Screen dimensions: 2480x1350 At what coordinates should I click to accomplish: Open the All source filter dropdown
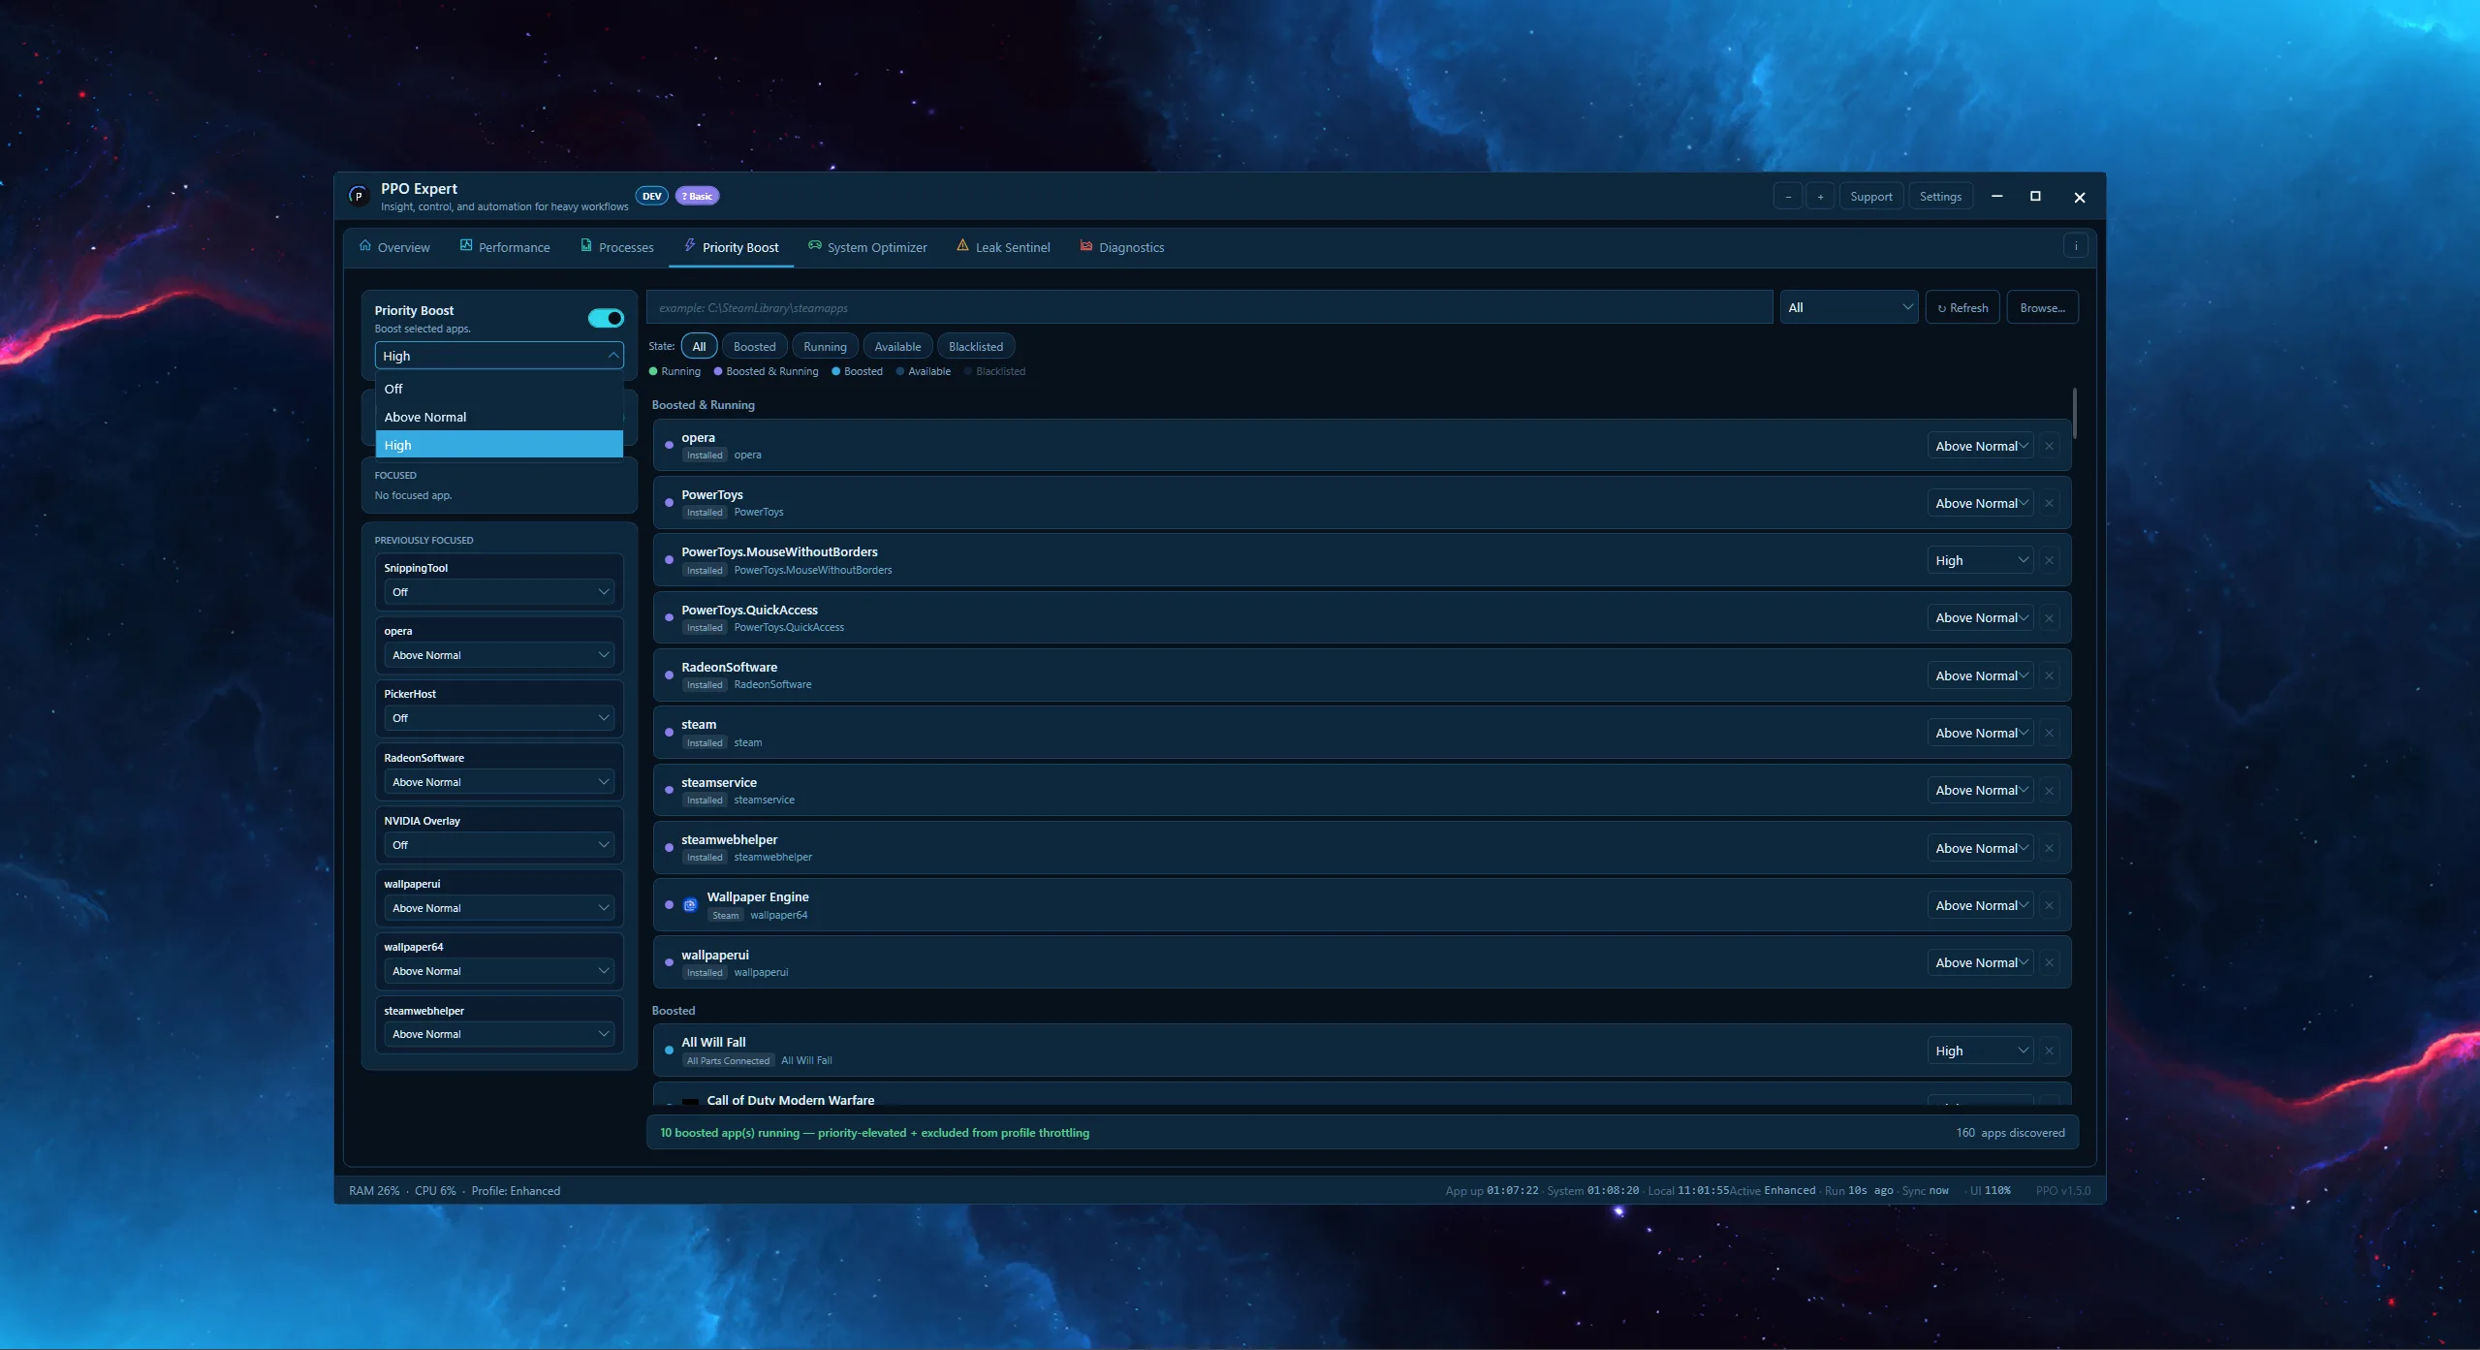coord(1848,307)
